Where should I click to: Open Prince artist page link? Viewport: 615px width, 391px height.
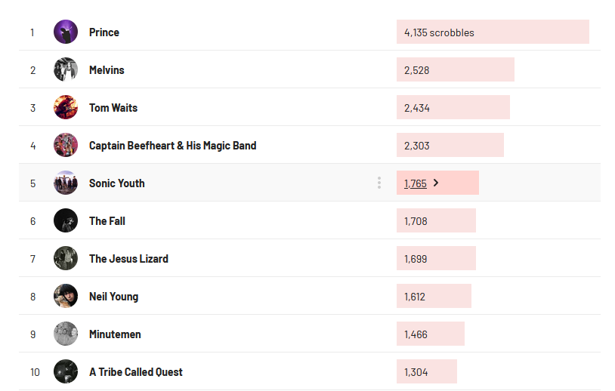click(104, 32)
